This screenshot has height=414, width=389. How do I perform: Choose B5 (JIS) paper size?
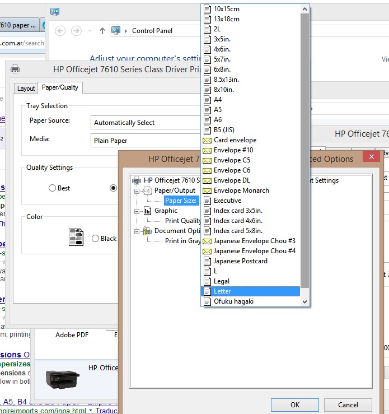coord(251,130)
